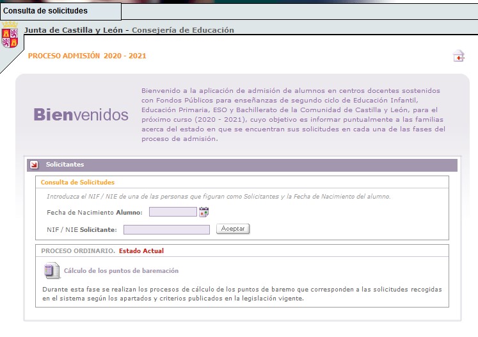Click the 'Fecha de Nacimiento Alumno:' label

pos(95,213)
